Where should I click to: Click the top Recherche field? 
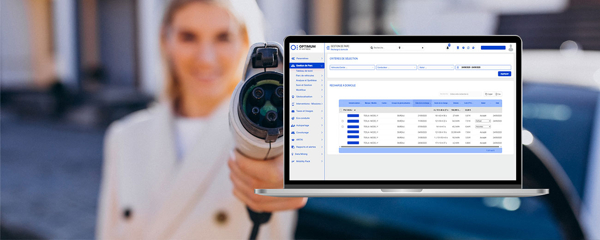(x=383, y=48)
